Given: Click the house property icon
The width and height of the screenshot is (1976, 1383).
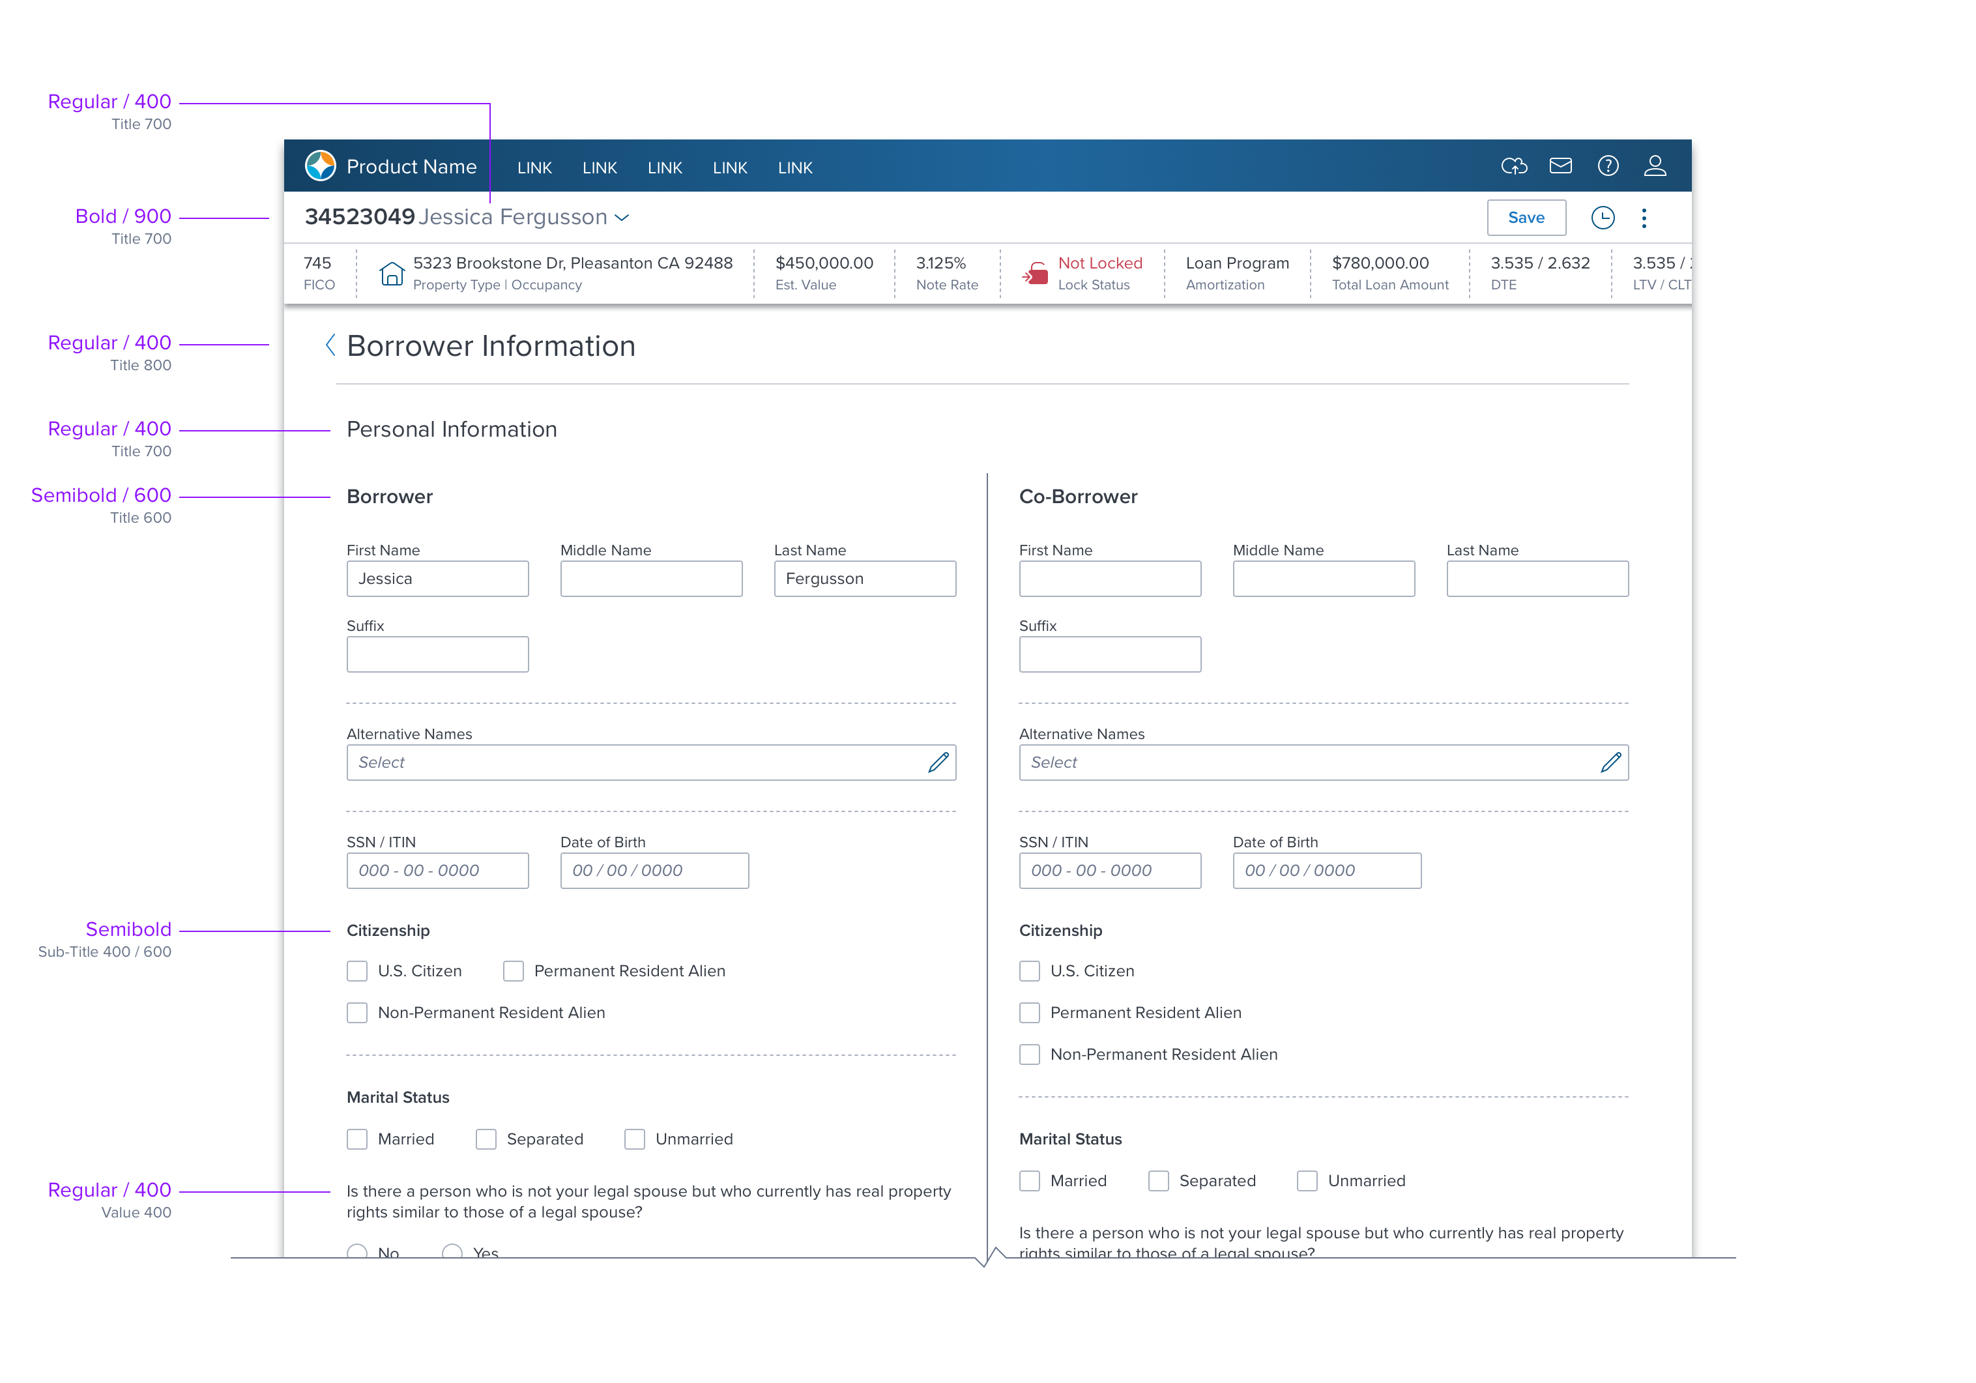Looking at the screenshot, I should [392, 274].
